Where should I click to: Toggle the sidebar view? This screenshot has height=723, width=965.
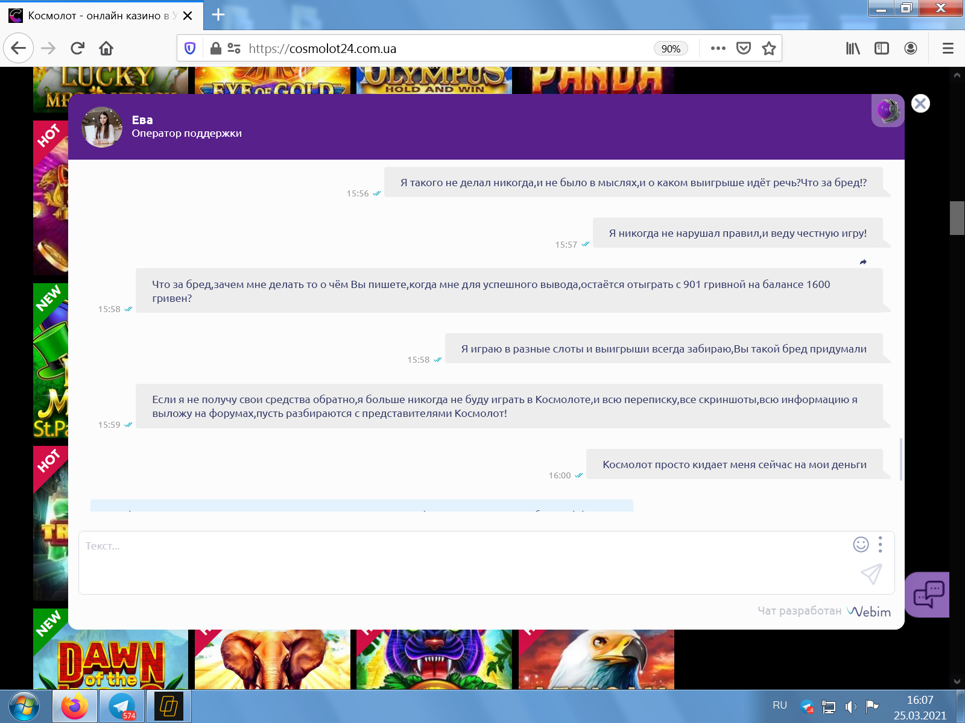(882, 48)
